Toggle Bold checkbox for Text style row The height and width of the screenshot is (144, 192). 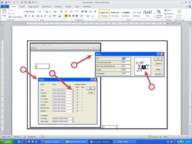pos(77,90)
